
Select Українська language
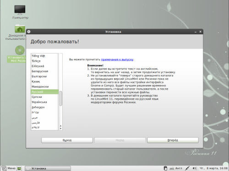(44, 102)
